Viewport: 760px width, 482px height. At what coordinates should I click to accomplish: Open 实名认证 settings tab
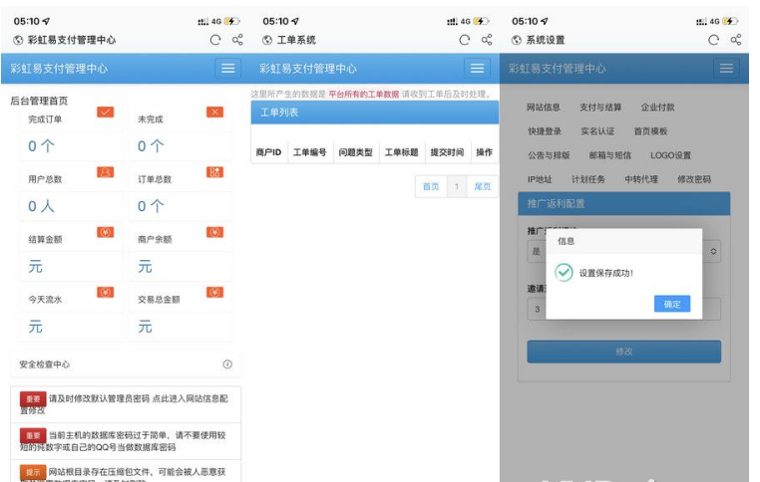pos(597,131)
